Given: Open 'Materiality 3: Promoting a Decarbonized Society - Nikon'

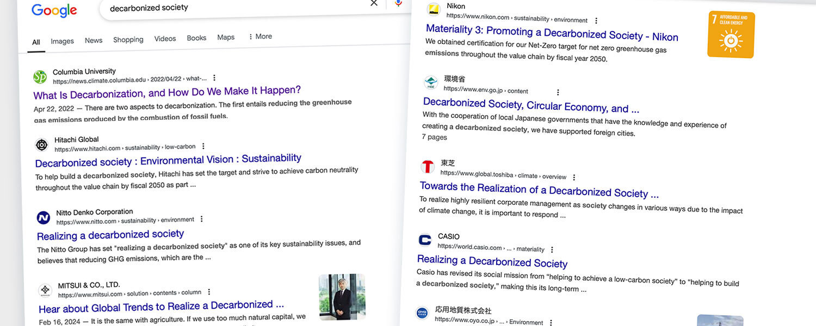Looking at the screenshot, I should pyautogui.click(x=552, y=33).
